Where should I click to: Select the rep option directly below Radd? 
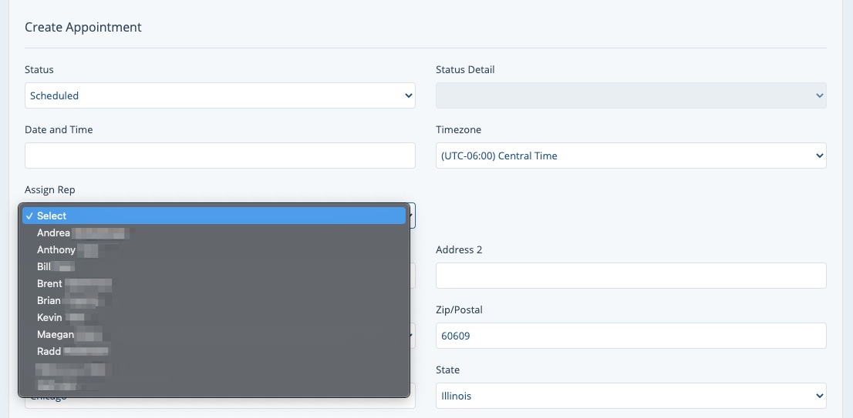pos(214,369)
